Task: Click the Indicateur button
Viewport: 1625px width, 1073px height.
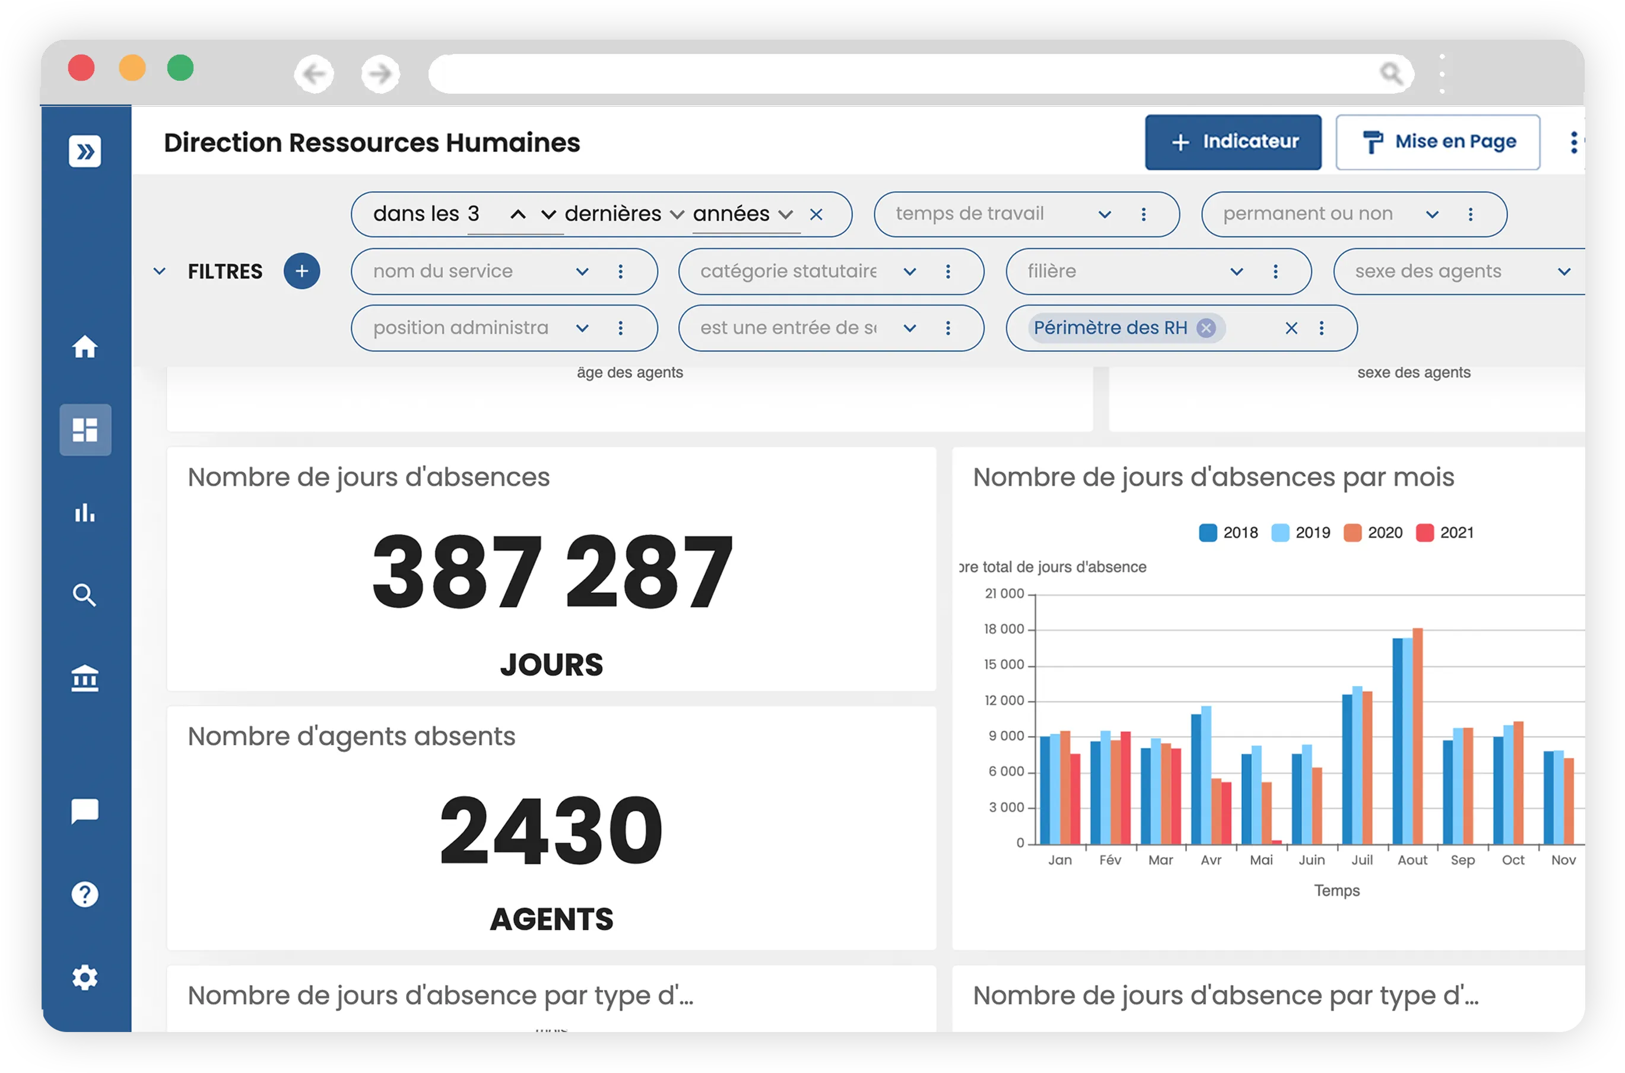Action: [x=1233, y=142]
